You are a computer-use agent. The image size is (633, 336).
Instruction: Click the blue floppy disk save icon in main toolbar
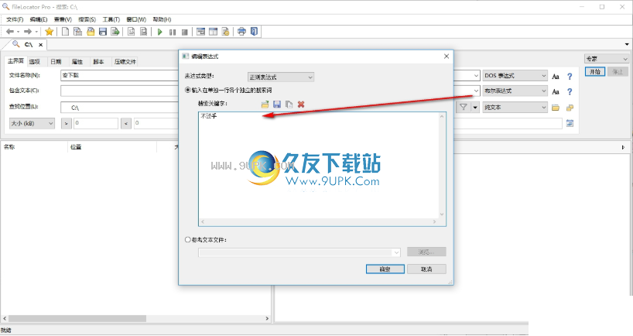point(103,32)
